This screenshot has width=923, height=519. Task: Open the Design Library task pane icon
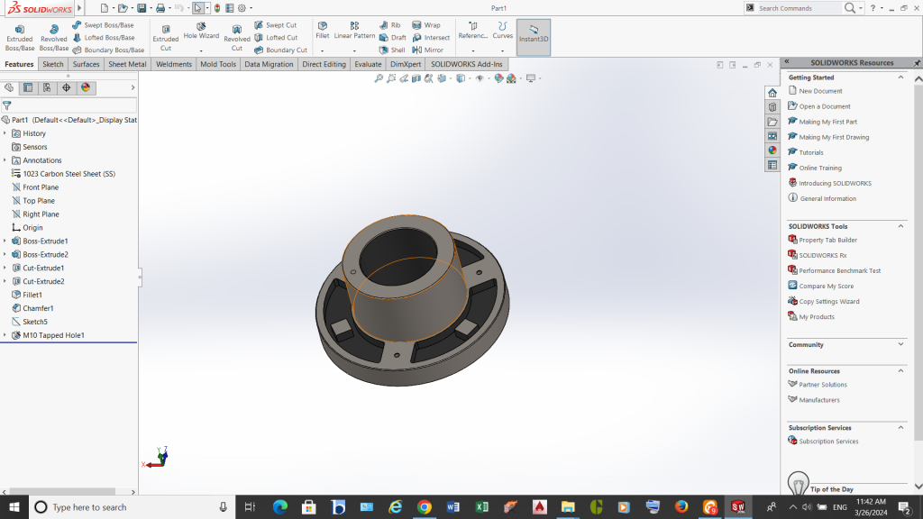pos(772,107)
